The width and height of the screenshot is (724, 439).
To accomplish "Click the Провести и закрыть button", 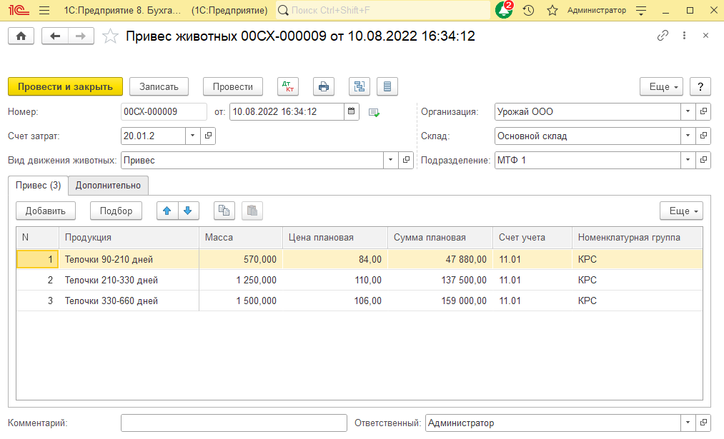I will pyautogui.click(x=65, y=86).
